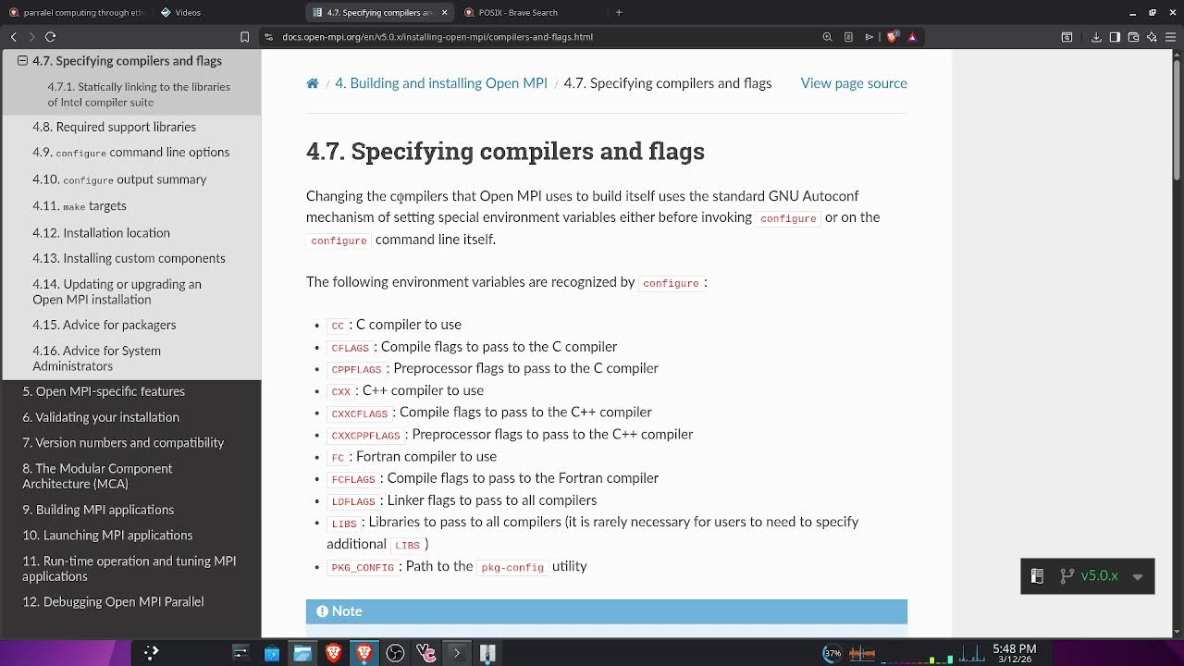This screenshot has height=666, width=1184.
Task: Click the zoom magnifier icon in address bar
Action: (x=827, y=37)
